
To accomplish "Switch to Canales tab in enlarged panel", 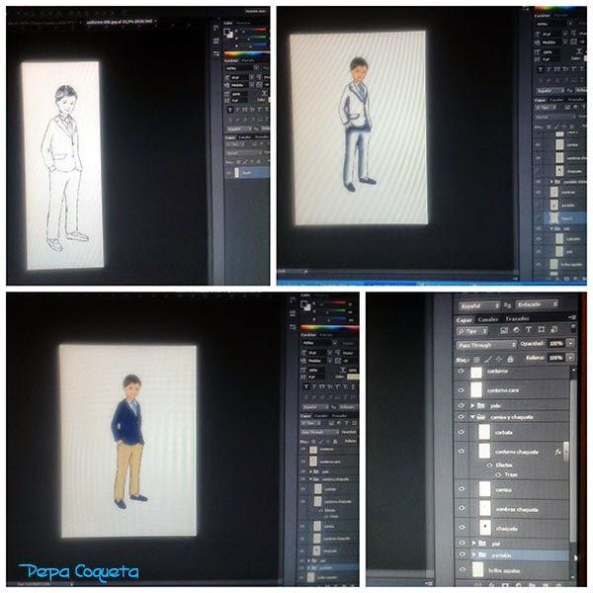I will [488, 319].
